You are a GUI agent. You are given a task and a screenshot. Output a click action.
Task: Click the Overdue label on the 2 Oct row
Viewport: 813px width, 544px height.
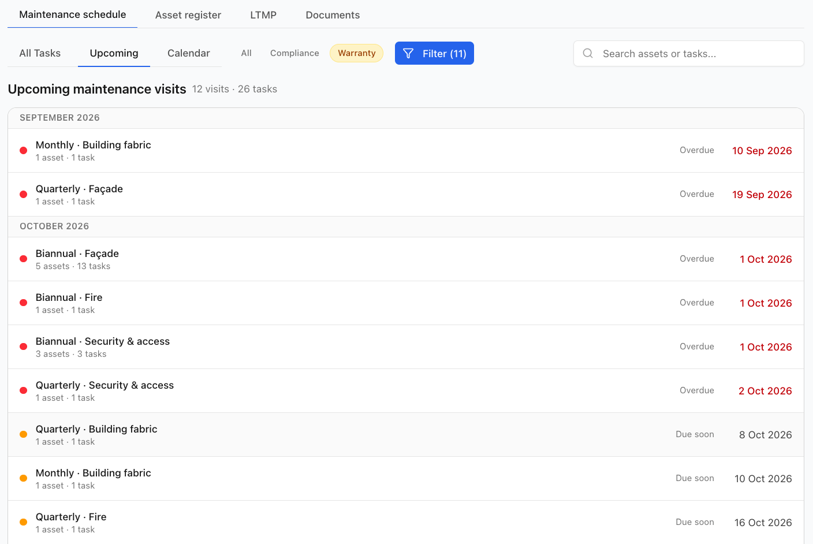point(697,390)
